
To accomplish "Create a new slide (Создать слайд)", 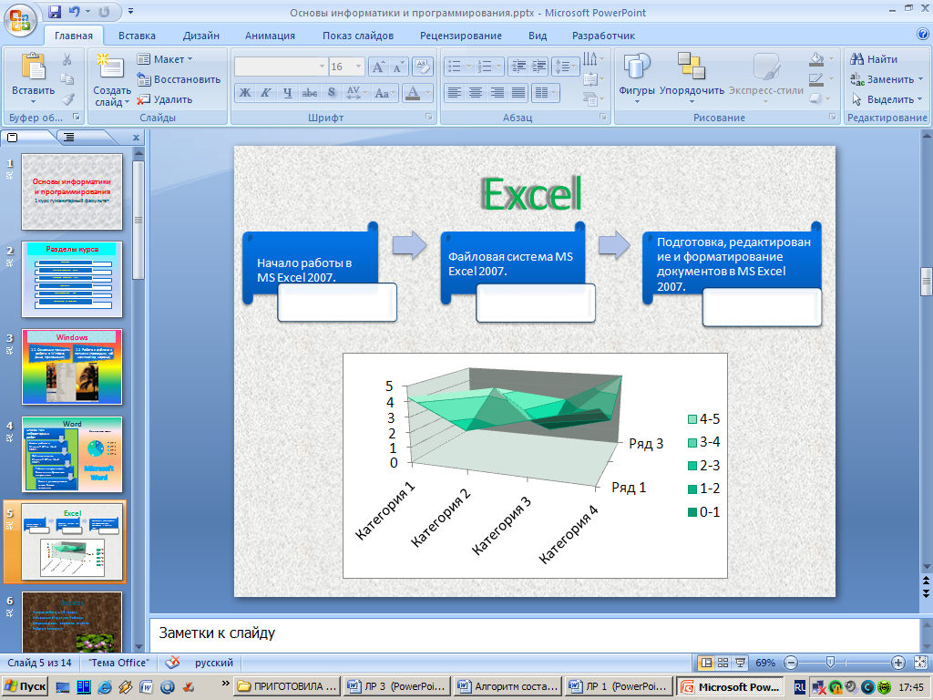I will (111, 80).
